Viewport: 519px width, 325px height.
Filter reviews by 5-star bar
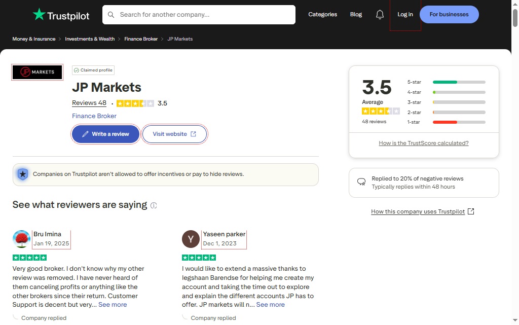(459, 82)
